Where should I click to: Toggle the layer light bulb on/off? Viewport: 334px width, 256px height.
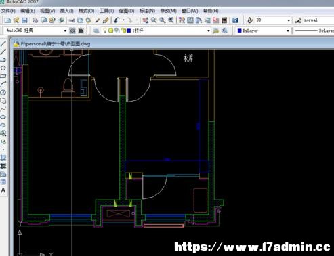coord(104,30)
